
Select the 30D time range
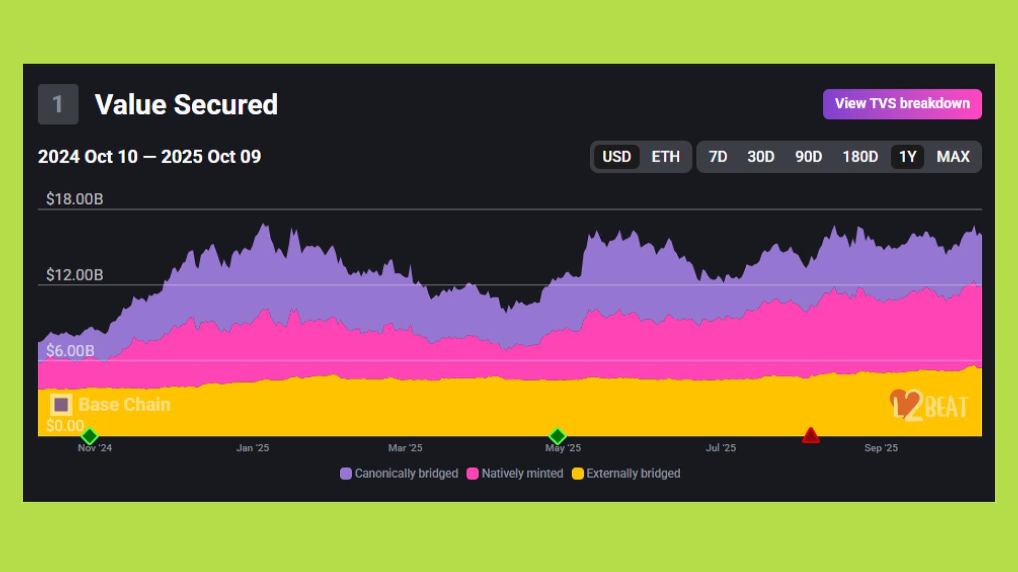point(761,157)
